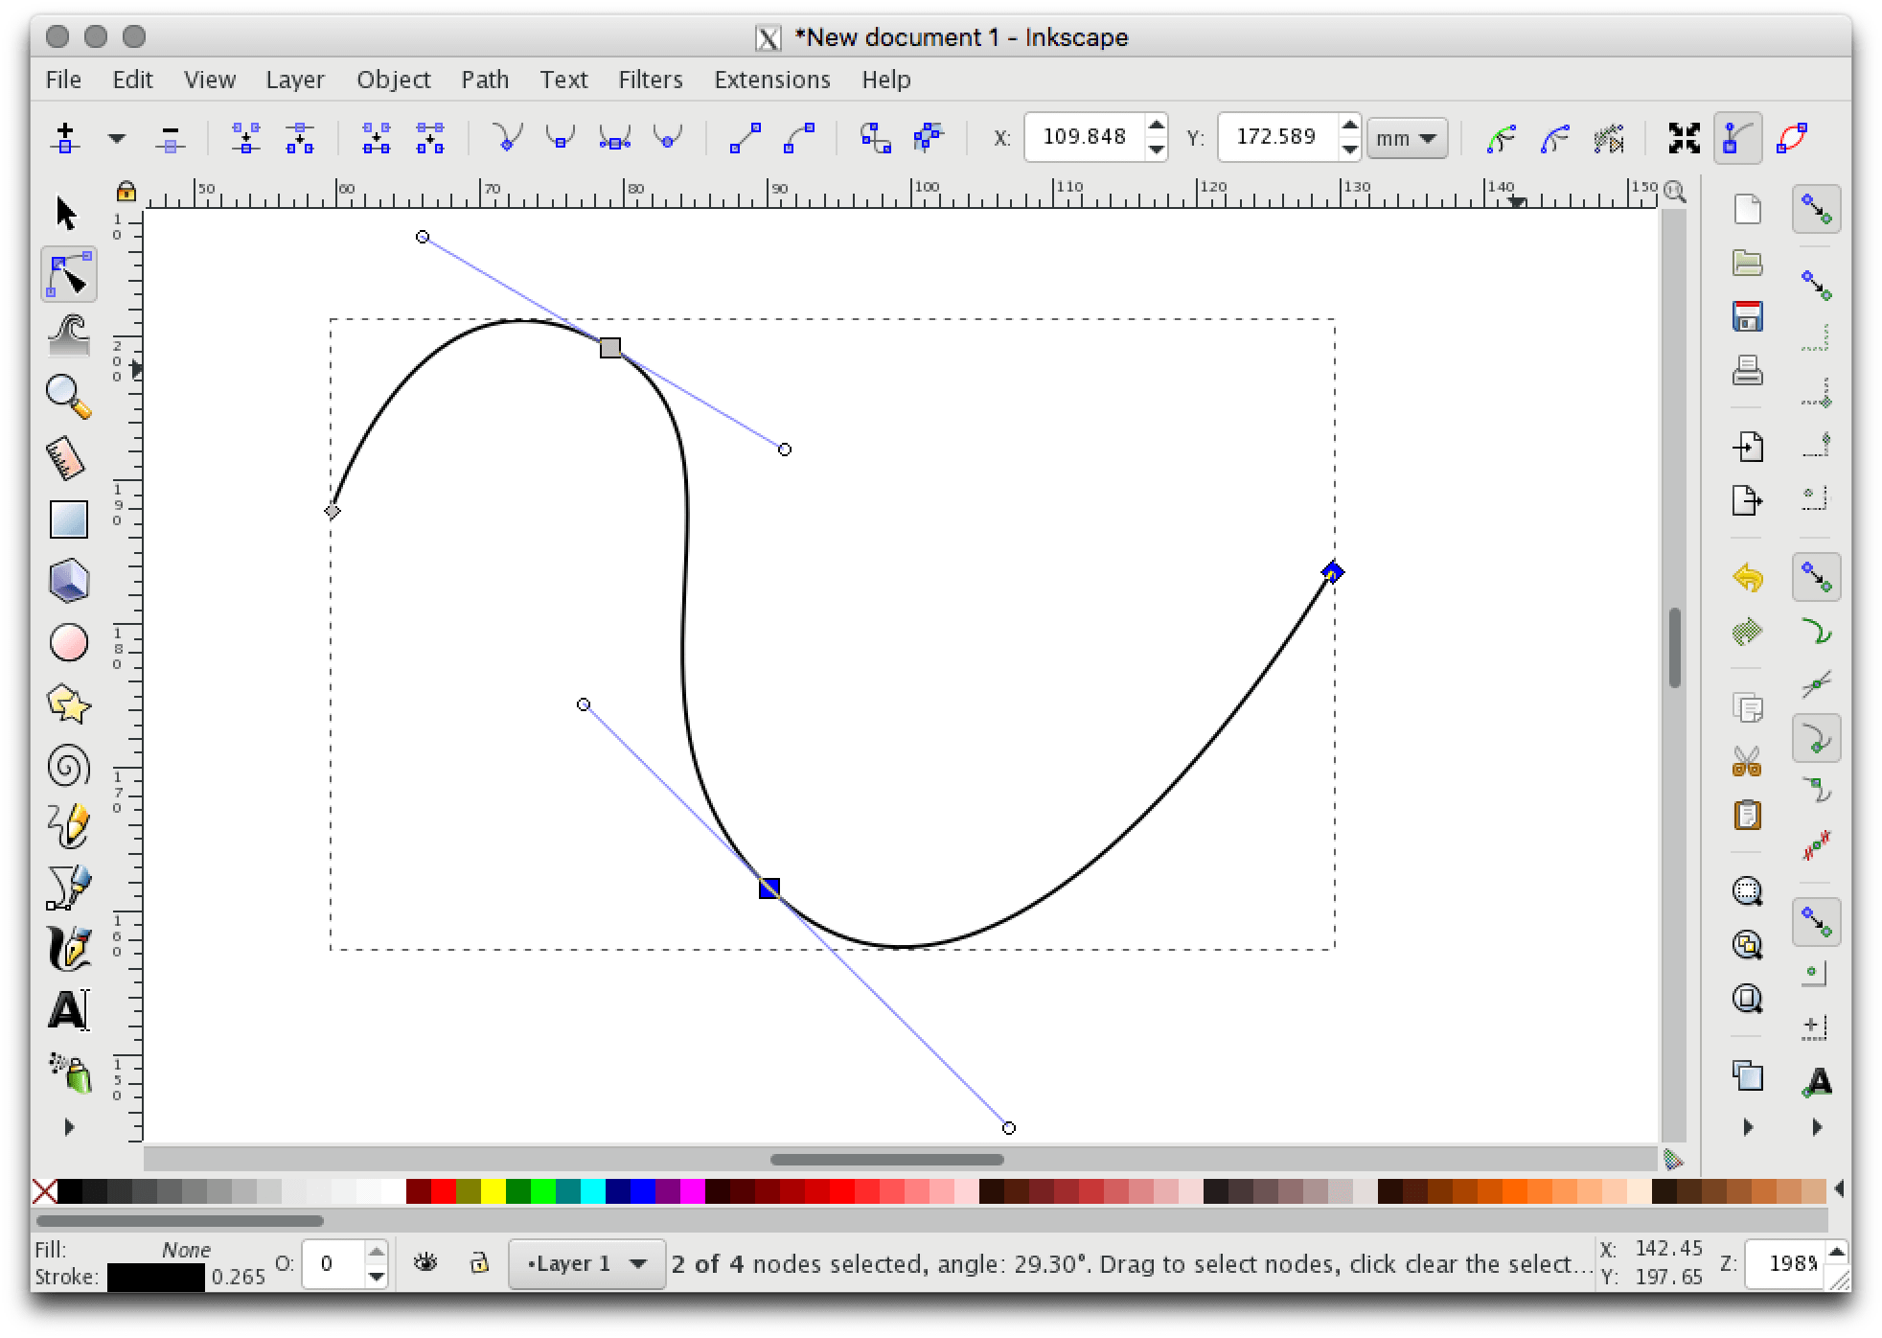
Task: Activate the Calligraphy pen tool
Action: click(x=68, y=948)
